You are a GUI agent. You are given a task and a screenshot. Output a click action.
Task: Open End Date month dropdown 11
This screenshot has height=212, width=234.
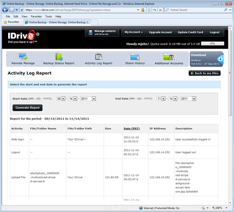(161, 99)
